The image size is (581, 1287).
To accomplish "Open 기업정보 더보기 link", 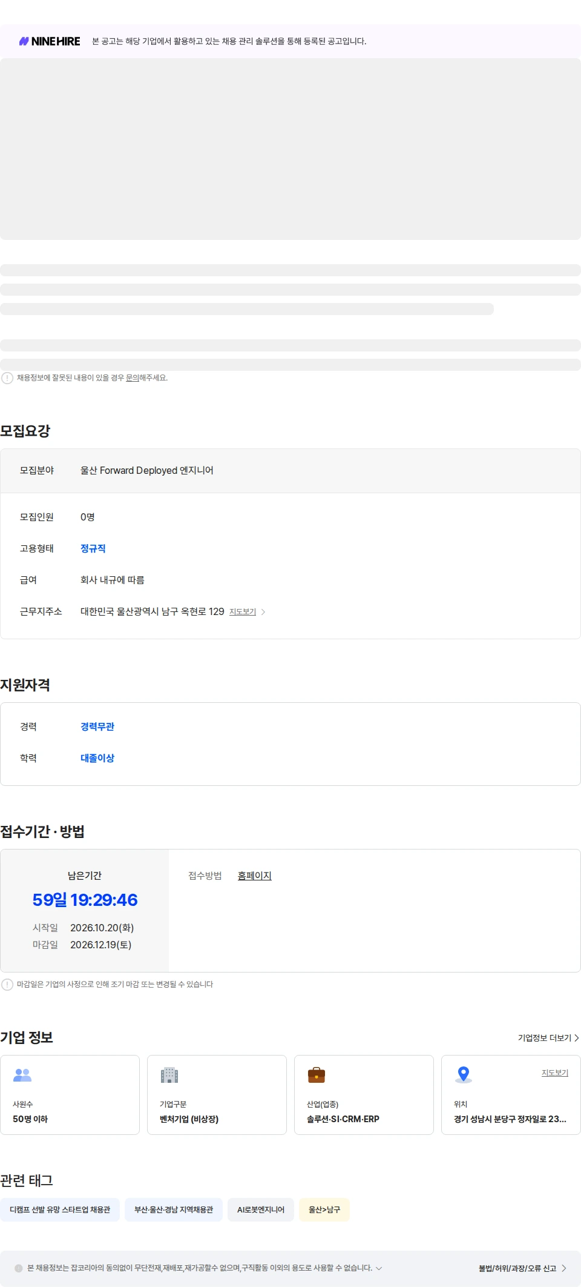I will [x=548, y=1038].
